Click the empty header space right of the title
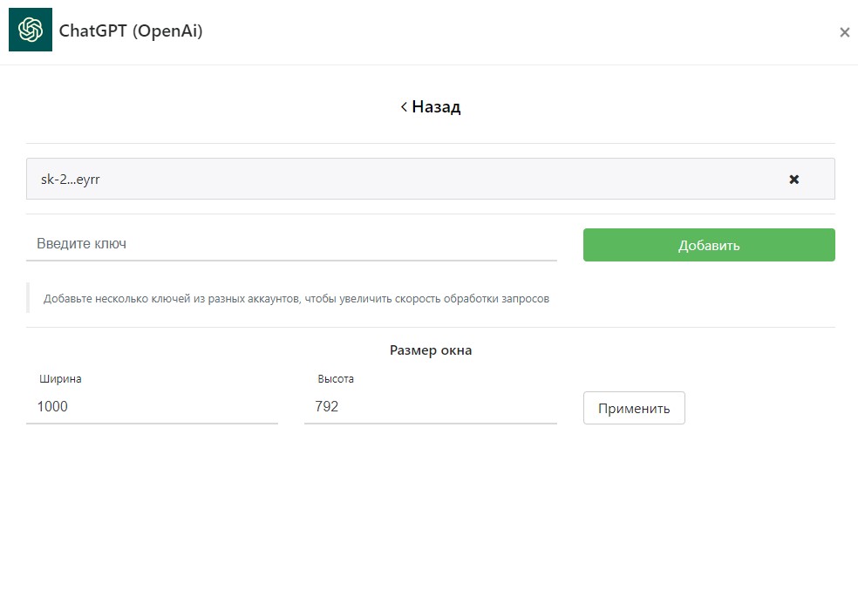This screenshot has width=858, height=604. (x=523, y=32)
